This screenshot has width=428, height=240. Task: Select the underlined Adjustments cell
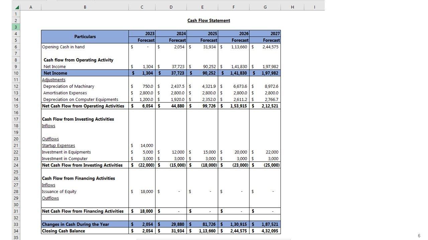click(x=54, y=80)
